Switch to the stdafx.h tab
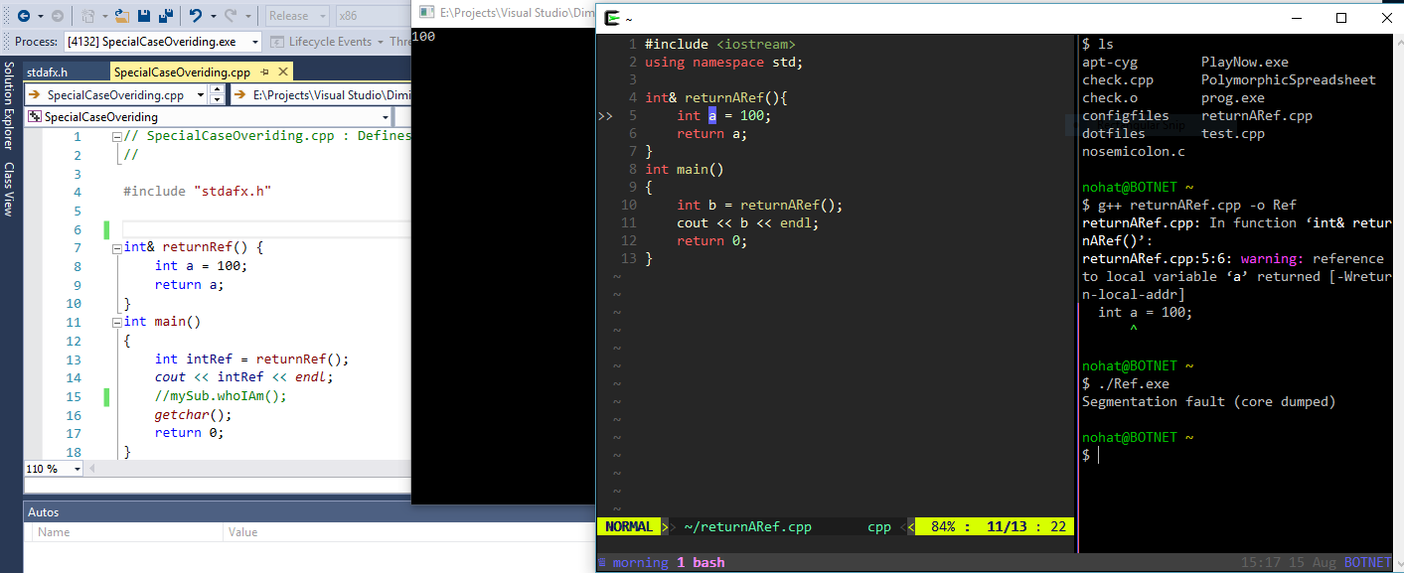 (48, 72)
